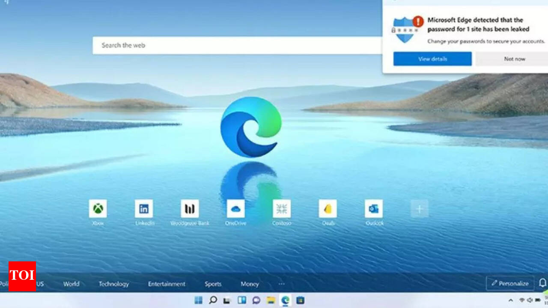
Task: Switch to the Technology news tab
Action: (113, 284)
